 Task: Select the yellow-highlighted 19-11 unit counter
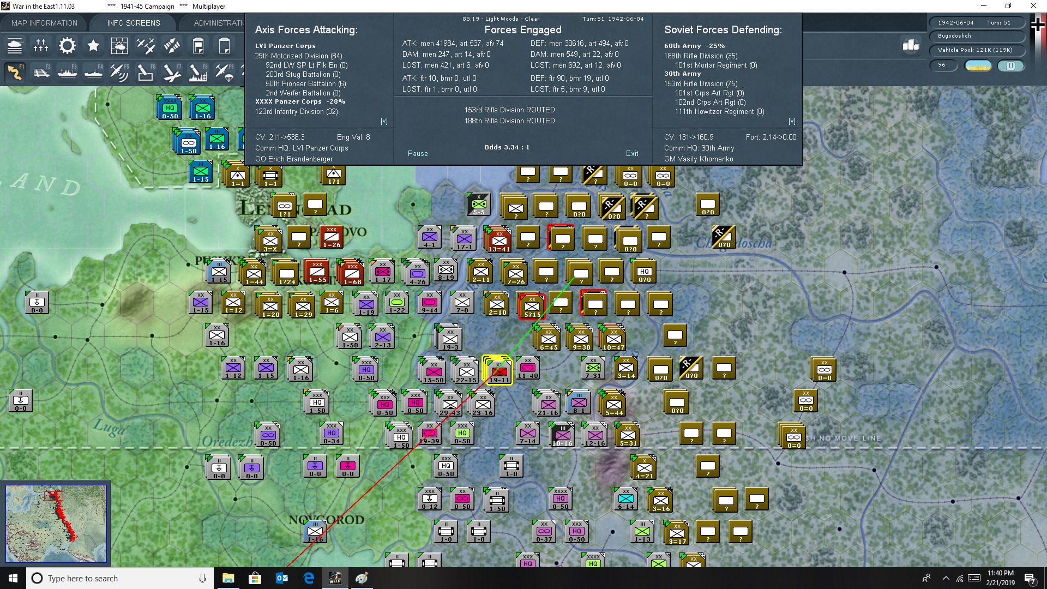(499, 371)
